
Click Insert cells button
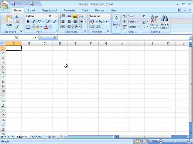(x=130, y=16)
